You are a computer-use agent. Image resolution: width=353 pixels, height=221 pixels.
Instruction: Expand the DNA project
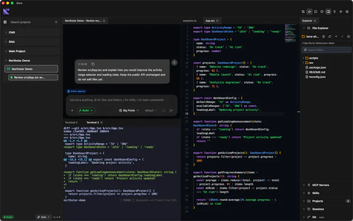[31, 42]
